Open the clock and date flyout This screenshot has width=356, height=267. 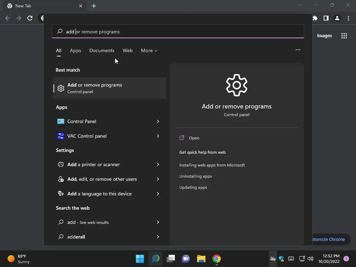[x=329, y=259]
